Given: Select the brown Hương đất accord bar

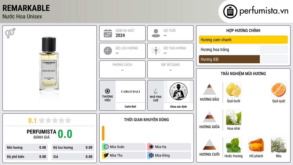Looking at the screenshot, I should click(243, 59).
